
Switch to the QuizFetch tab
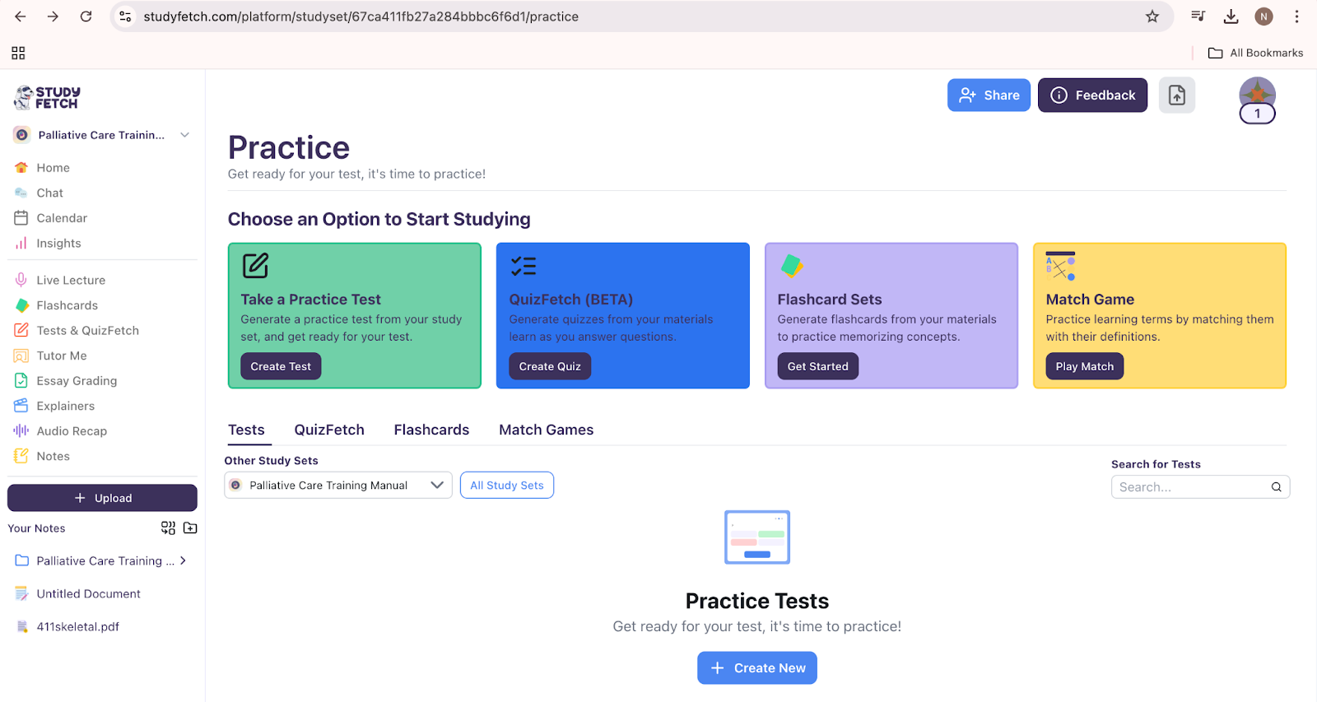pyautogui.click(x=329, y=430)
